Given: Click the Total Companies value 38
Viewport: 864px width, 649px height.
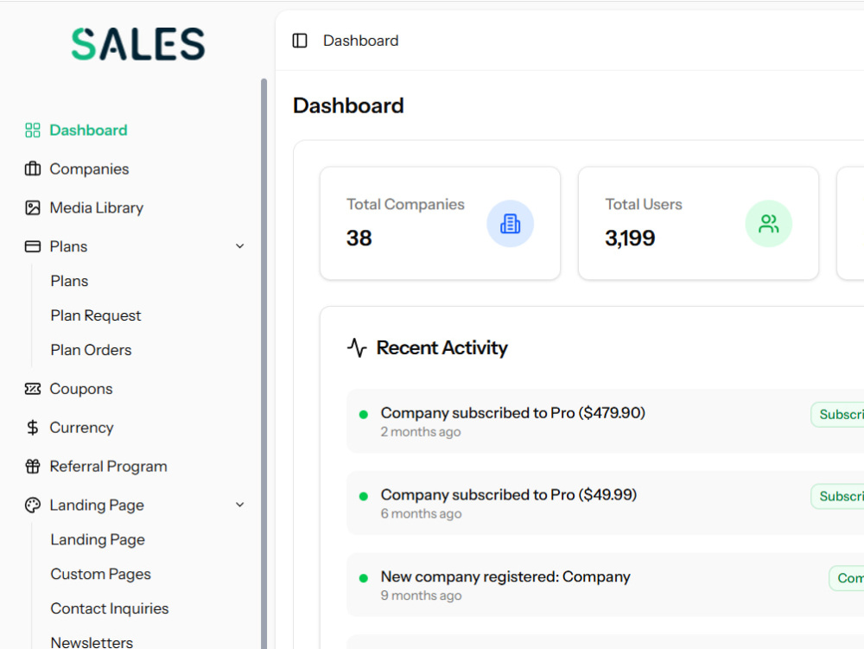Looking at the screenshot, I should [x=359, y=238].
